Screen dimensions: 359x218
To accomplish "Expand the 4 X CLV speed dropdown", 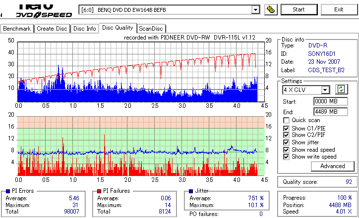I will 325,90.
